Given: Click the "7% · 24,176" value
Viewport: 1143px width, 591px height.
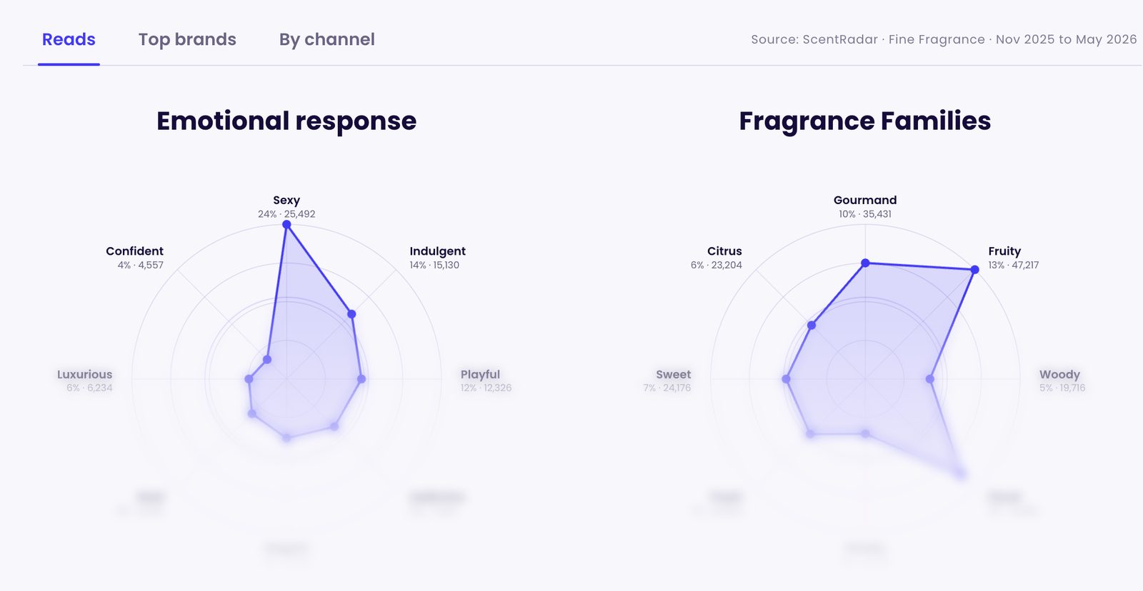Looking at the screenshot, I should coord(667,388).
